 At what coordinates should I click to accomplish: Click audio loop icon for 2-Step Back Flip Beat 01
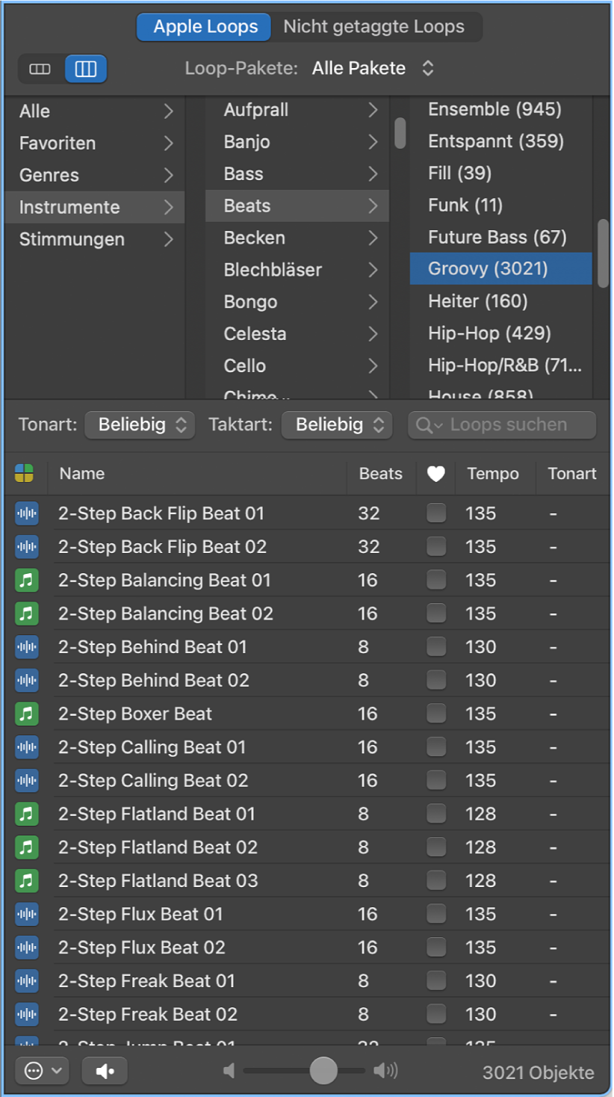[27, 513]
